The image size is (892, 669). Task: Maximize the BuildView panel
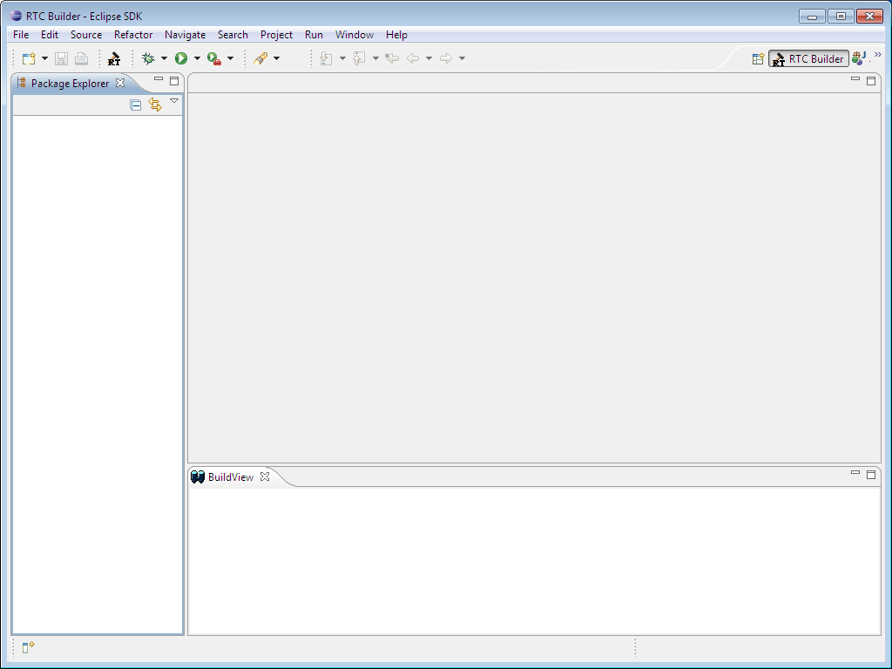click(871, 476)
